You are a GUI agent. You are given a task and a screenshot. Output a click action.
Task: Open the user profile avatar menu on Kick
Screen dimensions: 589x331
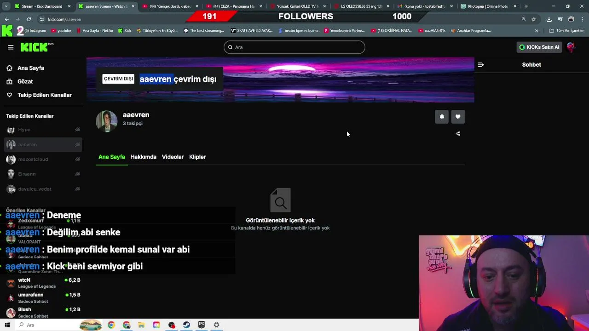(571, 47)
